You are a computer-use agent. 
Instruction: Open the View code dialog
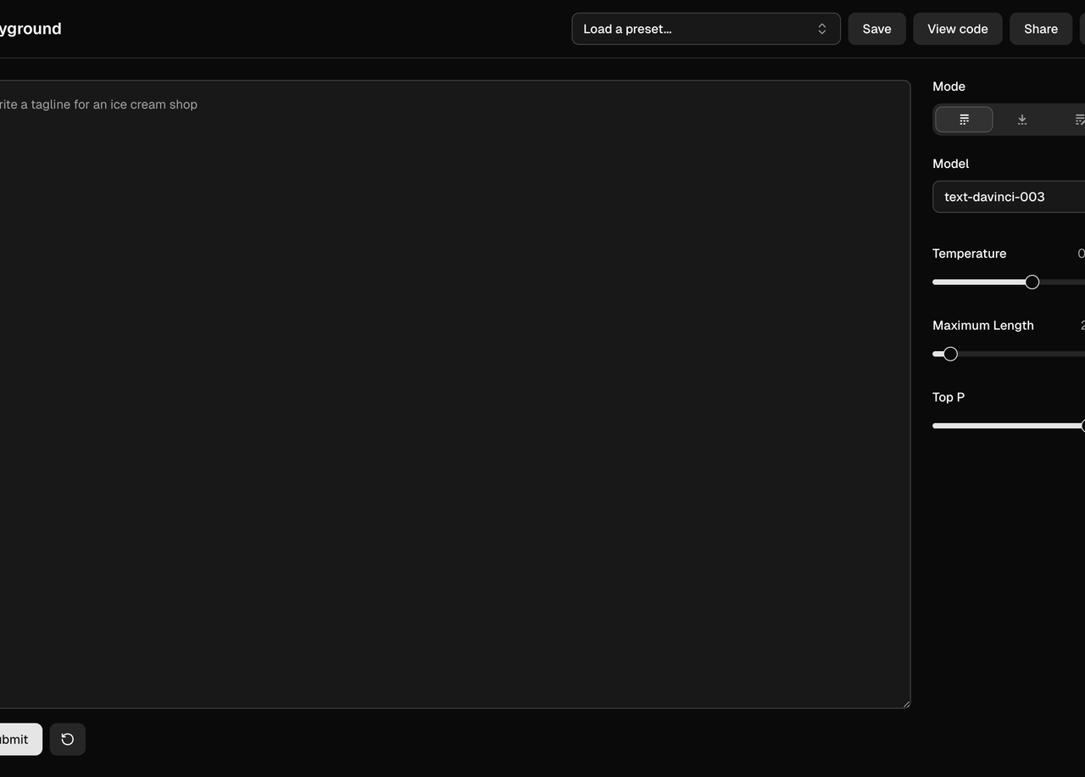click(957, 29)
